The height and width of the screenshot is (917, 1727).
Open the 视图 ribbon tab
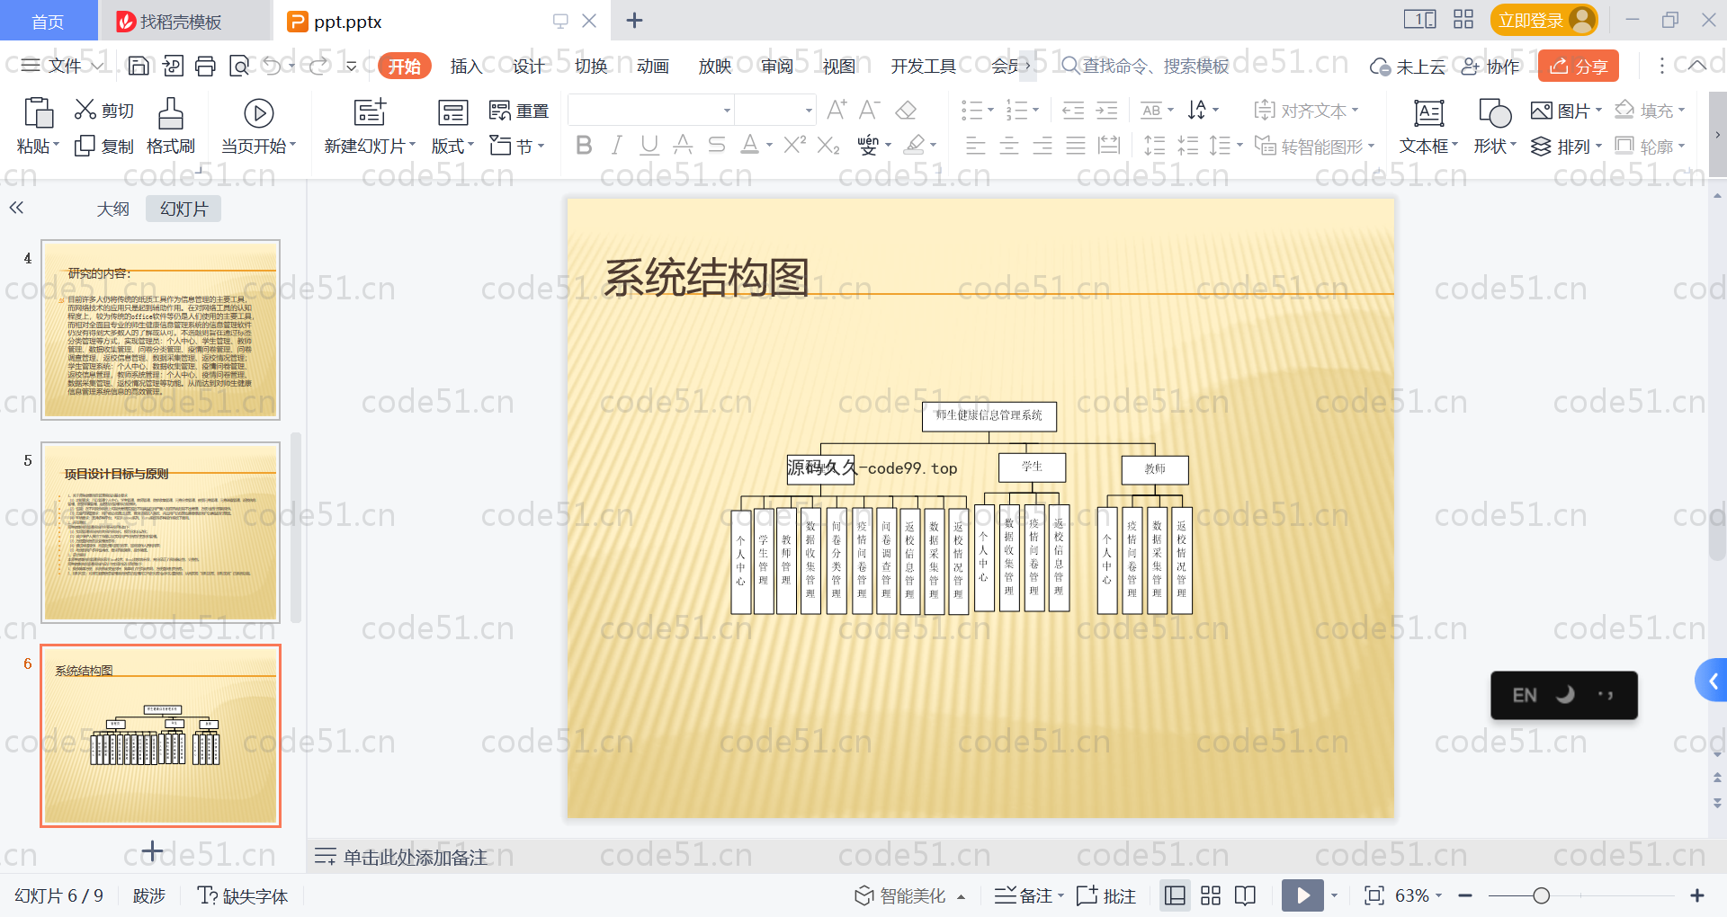[x=839, y=66]
